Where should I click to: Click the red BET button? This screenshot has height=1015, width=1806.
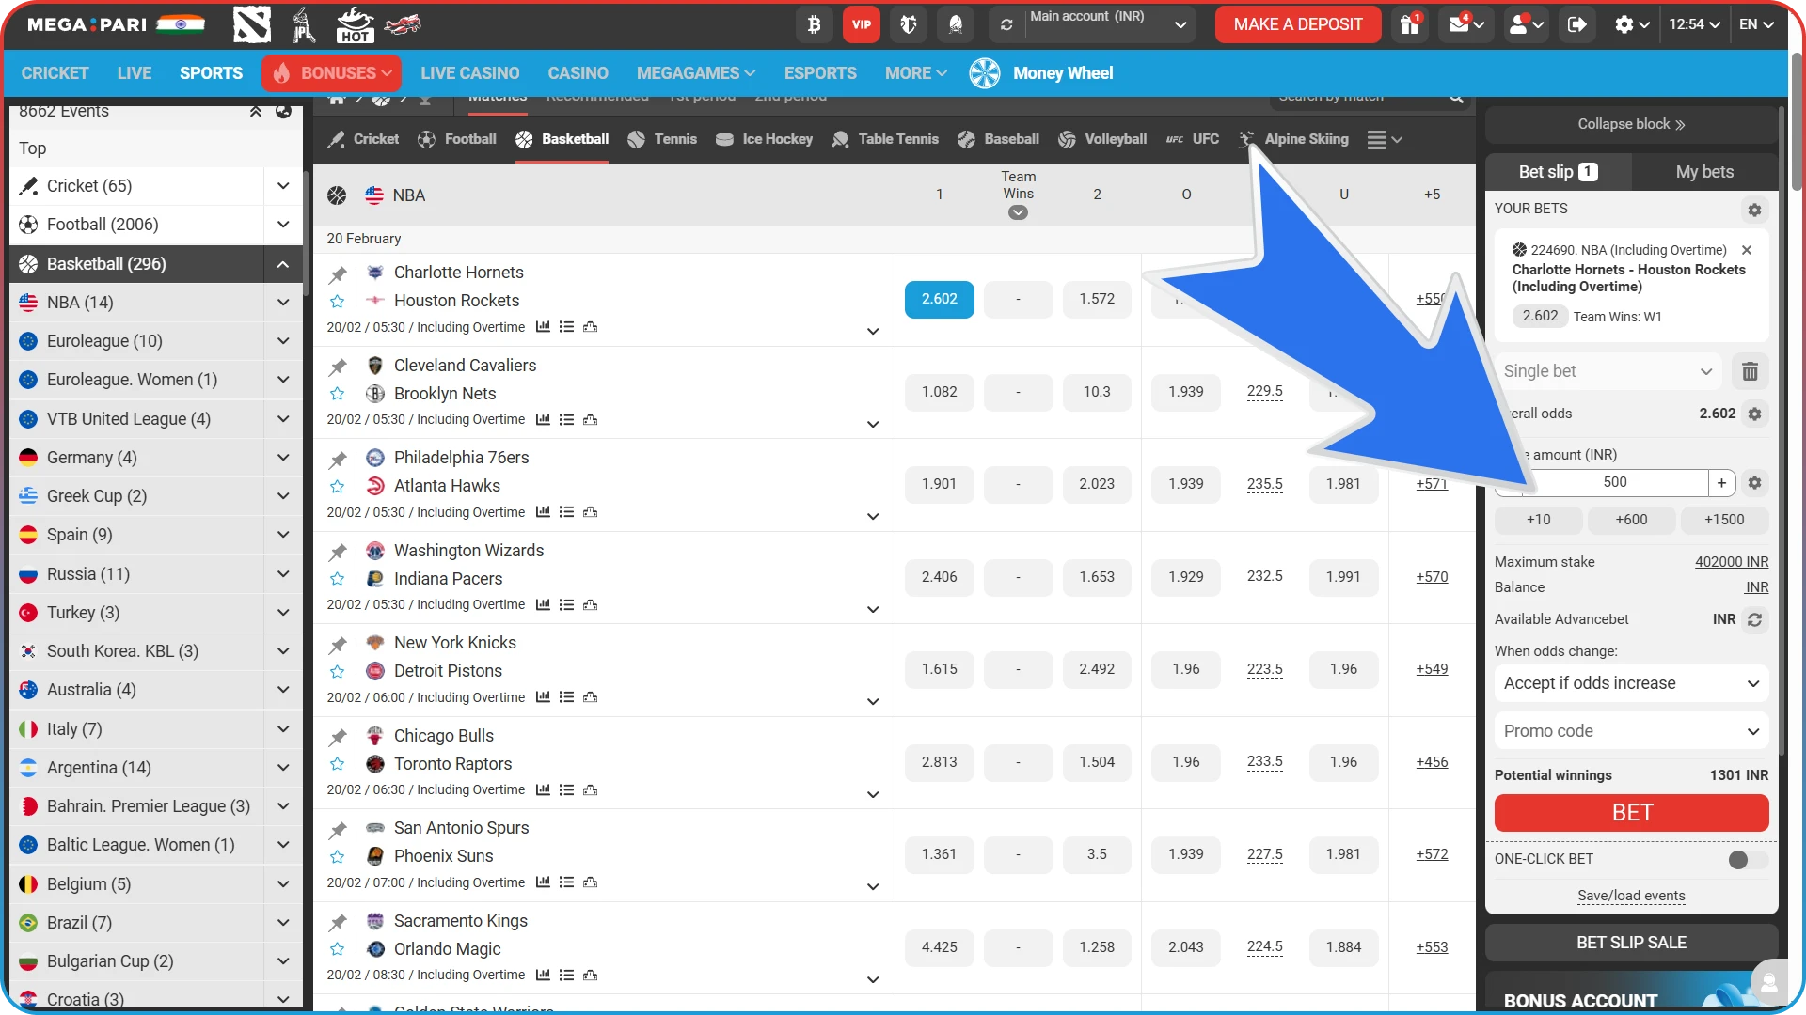(x=1630, y=812)
